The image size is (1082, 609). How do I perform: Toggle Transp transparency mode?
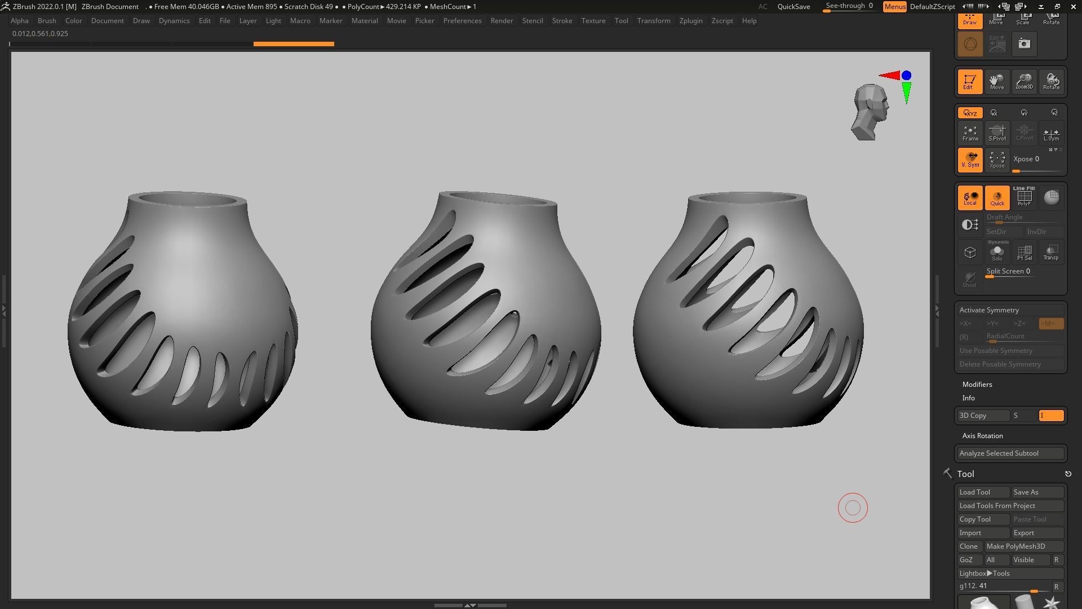tap(1051, 252)
